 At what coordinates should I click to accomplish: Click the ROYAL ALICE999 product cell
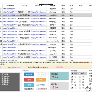(24, 57)
